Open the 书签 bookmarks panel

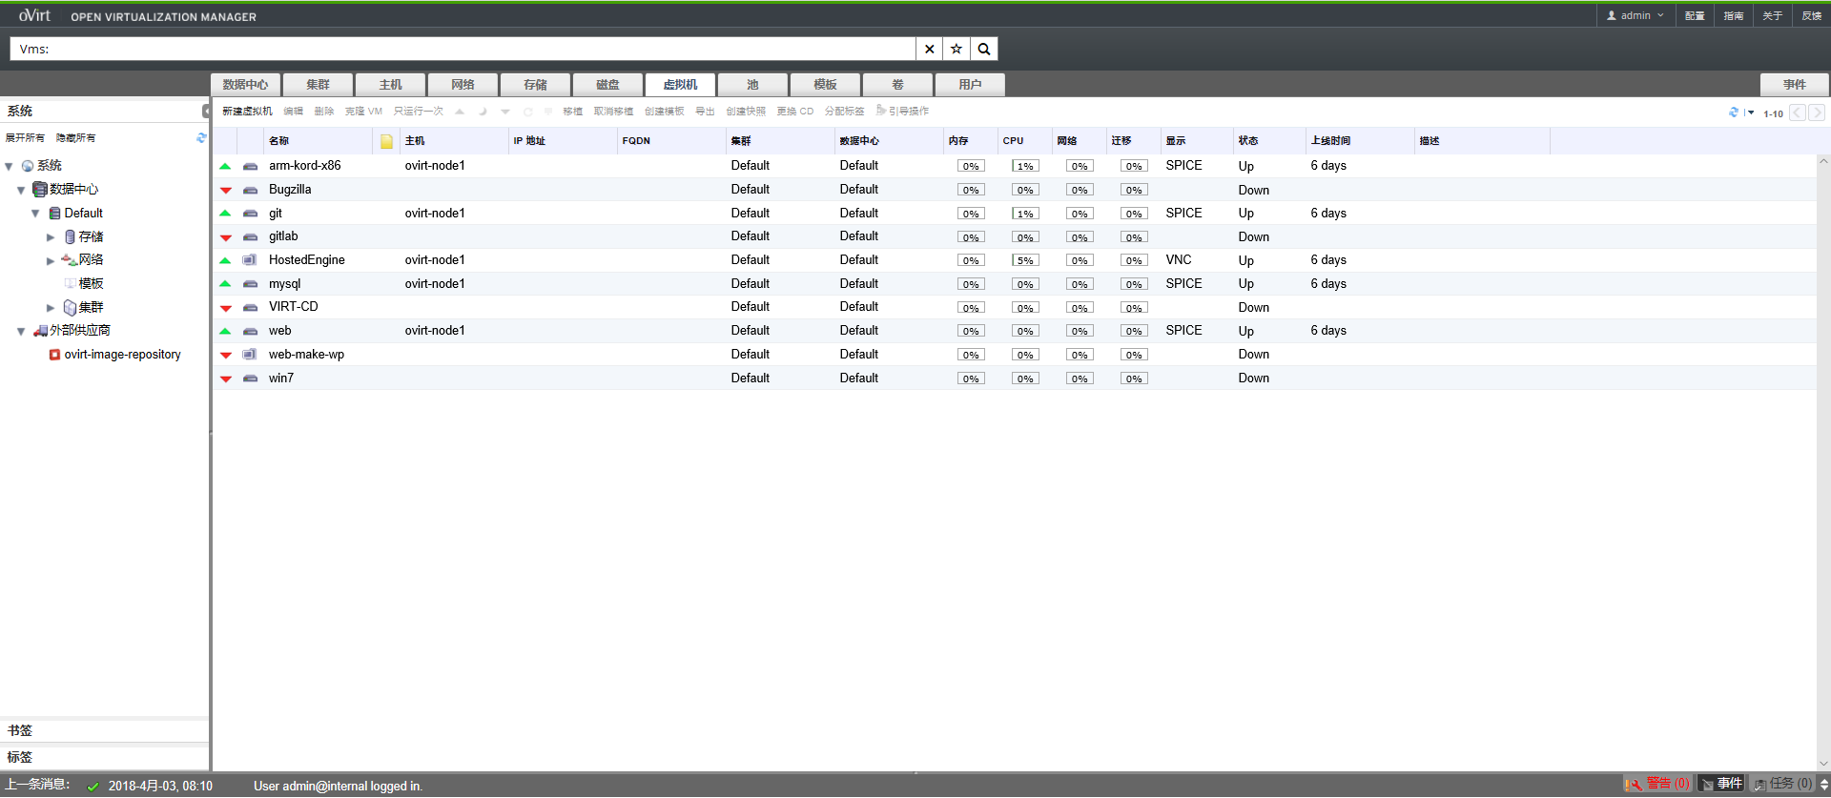pos(105,730)
